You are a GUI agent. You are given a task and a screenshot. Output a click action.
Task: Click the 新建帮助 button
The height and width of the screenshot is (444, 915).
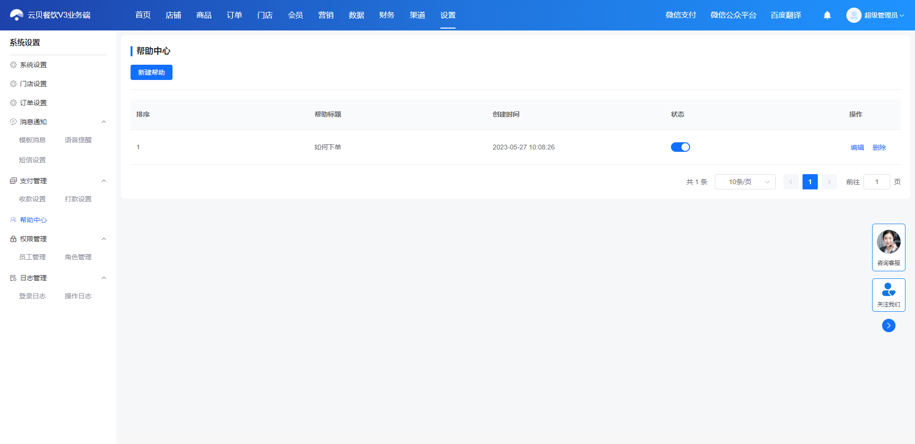click(152, 72)
